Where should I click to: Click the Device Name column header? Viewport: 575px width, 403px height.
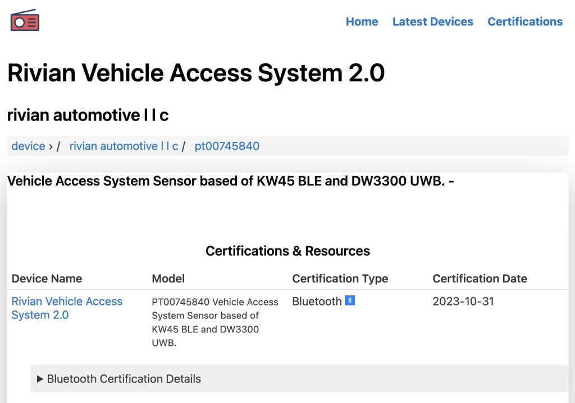(x=47, y=279)
